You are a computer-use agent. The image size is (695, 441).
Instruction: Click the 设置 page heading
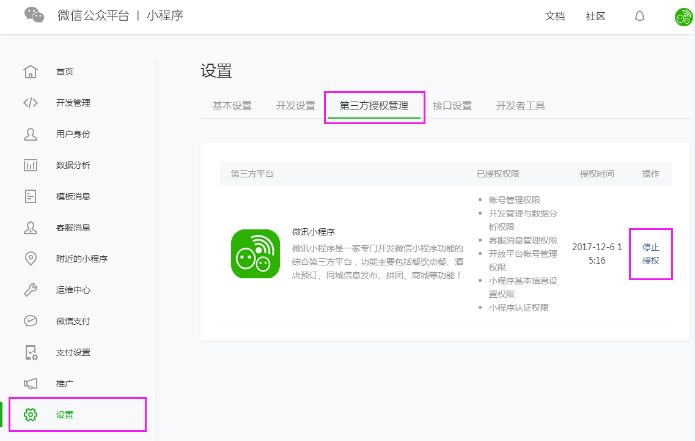[x=216, y=71]
